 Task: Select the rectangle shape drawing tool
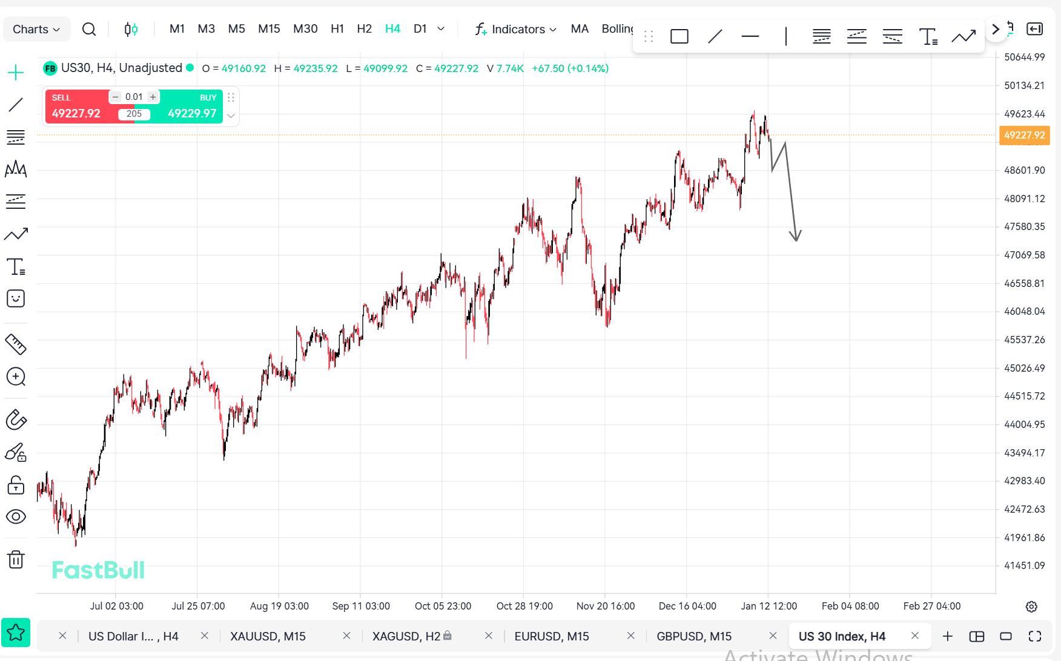click(x=679, y=36)
